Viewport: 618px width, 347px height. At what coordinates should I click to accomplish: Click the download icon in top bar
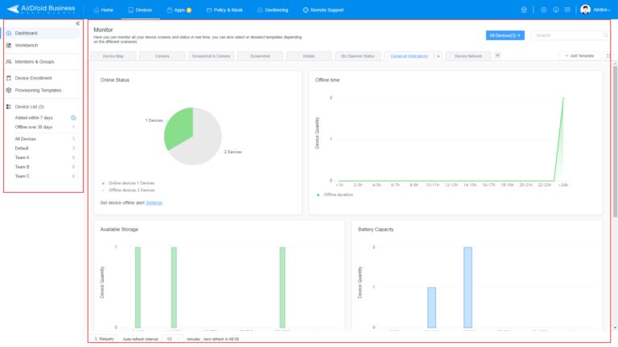pyautogui.click(x=556, y=10)
